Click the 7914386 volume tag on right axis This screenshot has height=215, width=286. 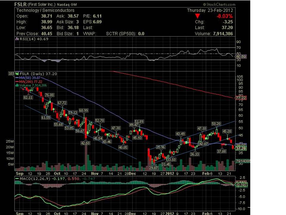coord(243,161)
